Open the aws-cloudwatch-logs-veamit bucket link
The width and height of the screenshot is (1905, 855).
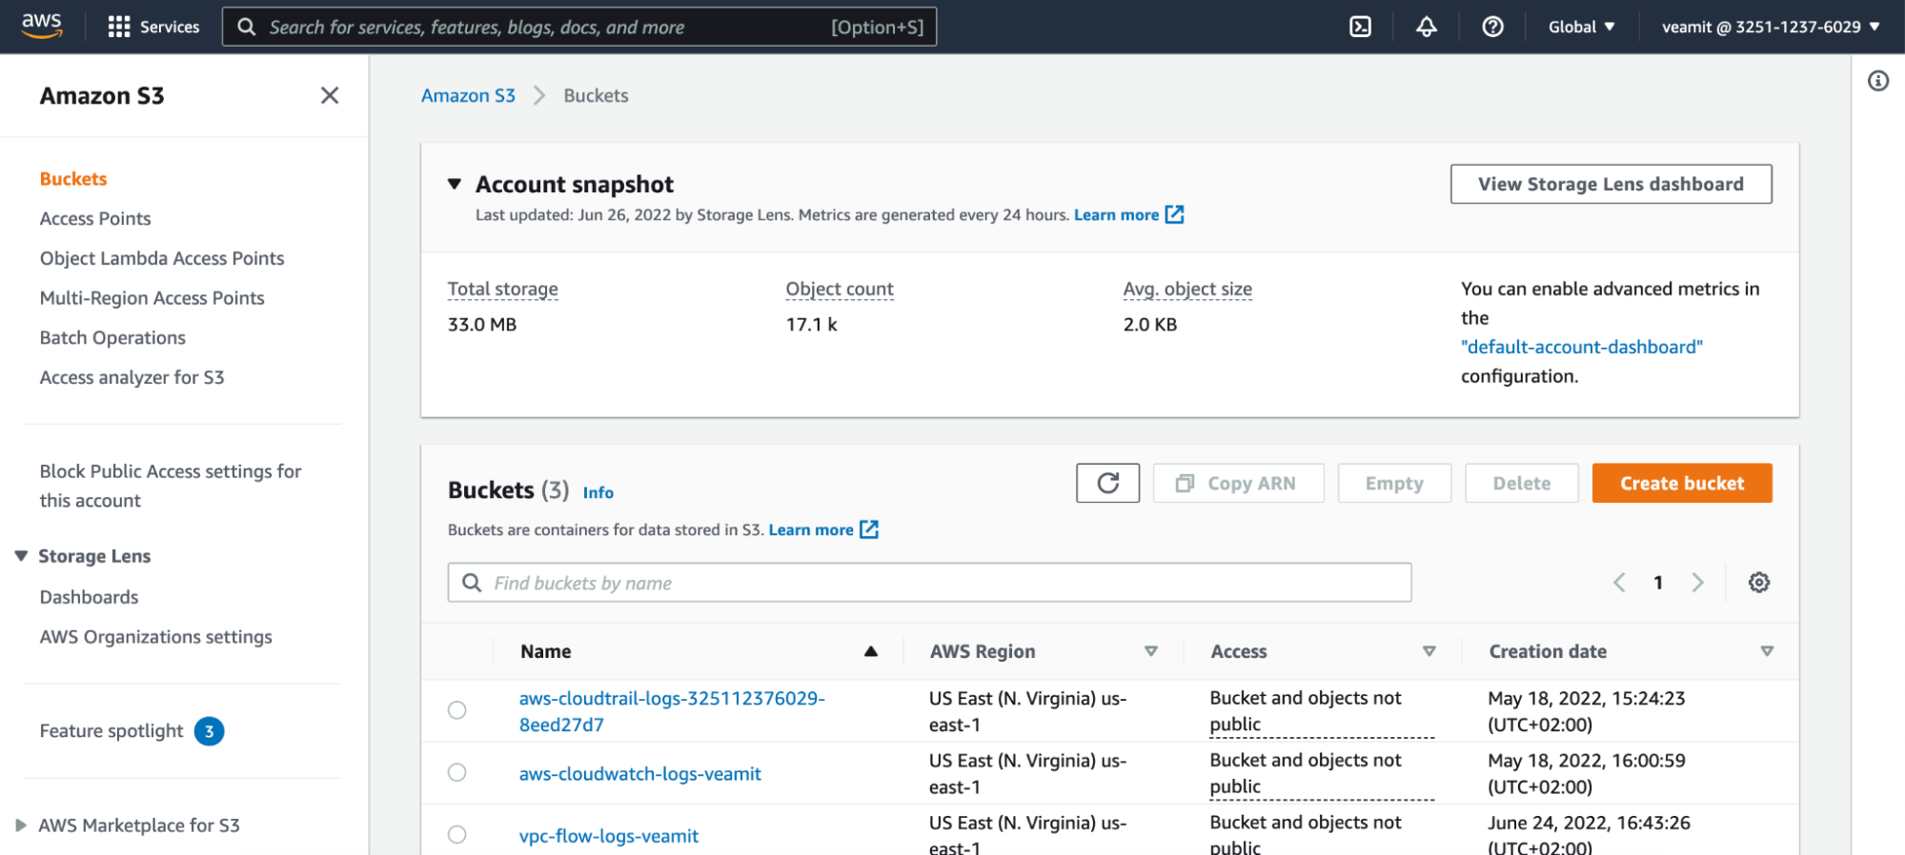point(639,773)
